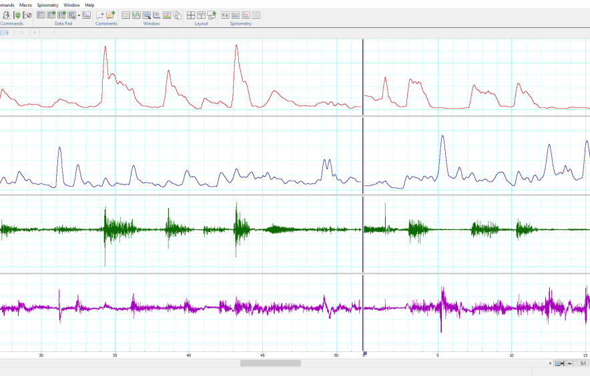The image size is (590, 376).
Task: Click the block start marker at time 0
Action: tap(364, 353)
